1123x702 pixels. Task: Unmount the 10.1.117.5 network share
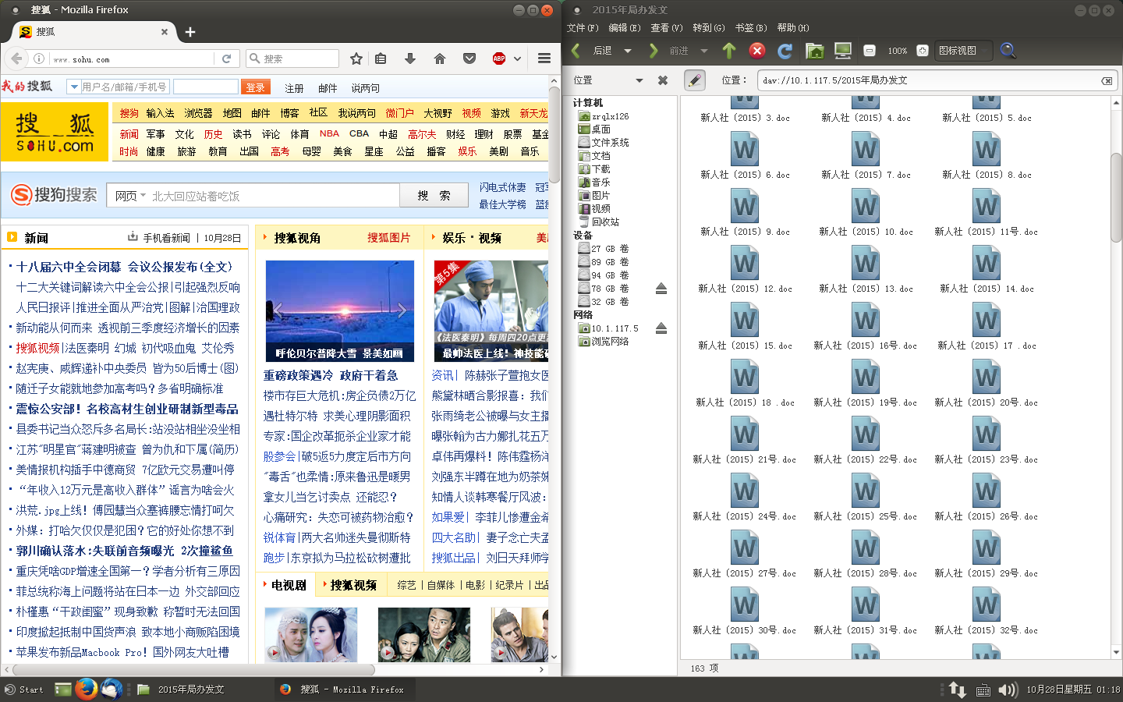pos(661,328)
